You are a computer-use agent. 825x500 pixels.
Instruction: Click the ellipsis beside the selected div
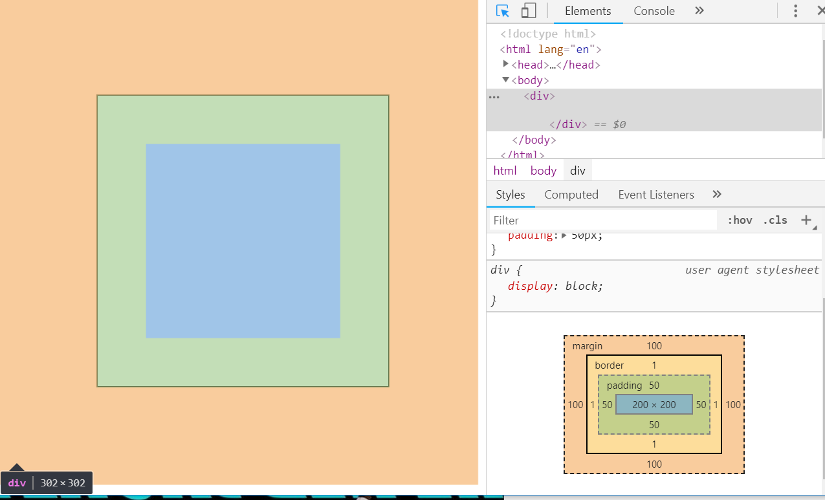[x=494, y=96]
